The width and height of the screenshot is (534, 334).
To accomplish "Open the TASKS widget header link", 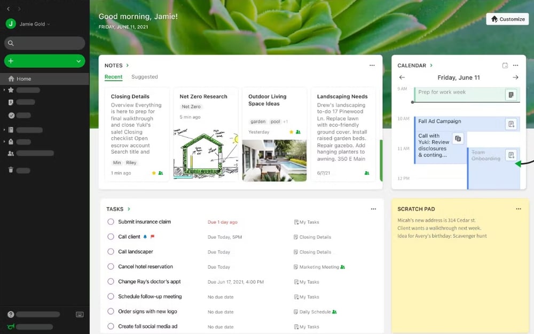I will [x=118, y=209].
